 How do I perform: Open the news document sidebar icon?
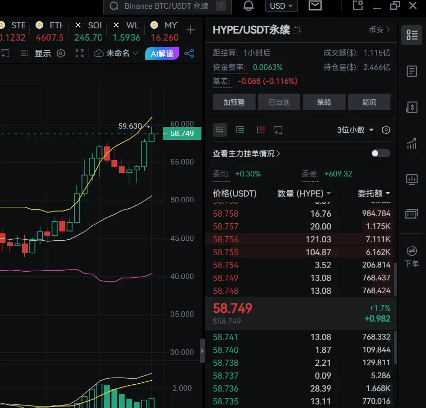(412, 72)
